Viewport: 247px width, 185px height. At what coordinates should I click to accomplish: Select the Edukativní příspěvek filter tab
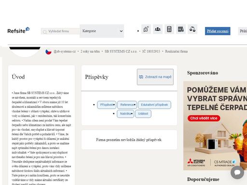pyautogui.click(x=154, y=105)
